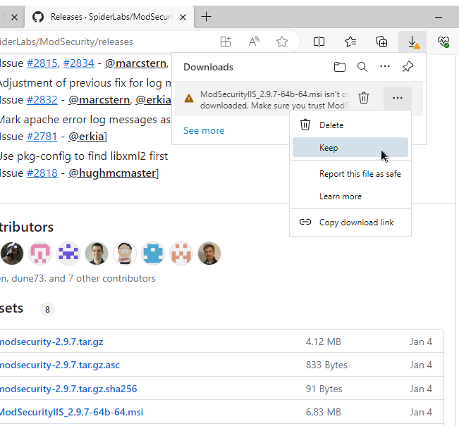Close the Releases SpiderLabs tab

pyautogui.click(x=183, y=17)
